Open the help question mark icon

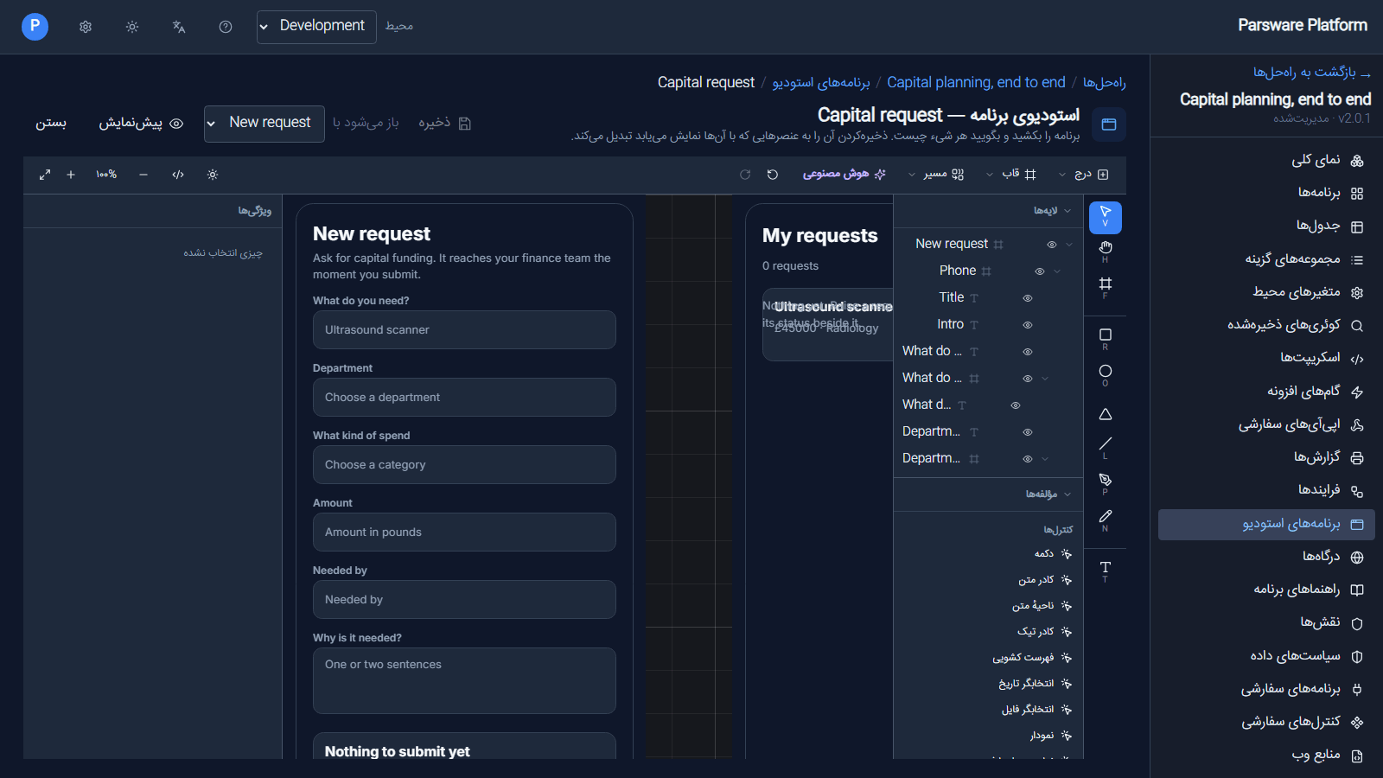226,27
